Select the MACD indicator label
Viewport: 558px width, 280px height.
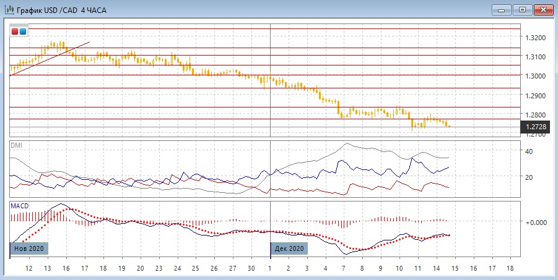[19, 205]
